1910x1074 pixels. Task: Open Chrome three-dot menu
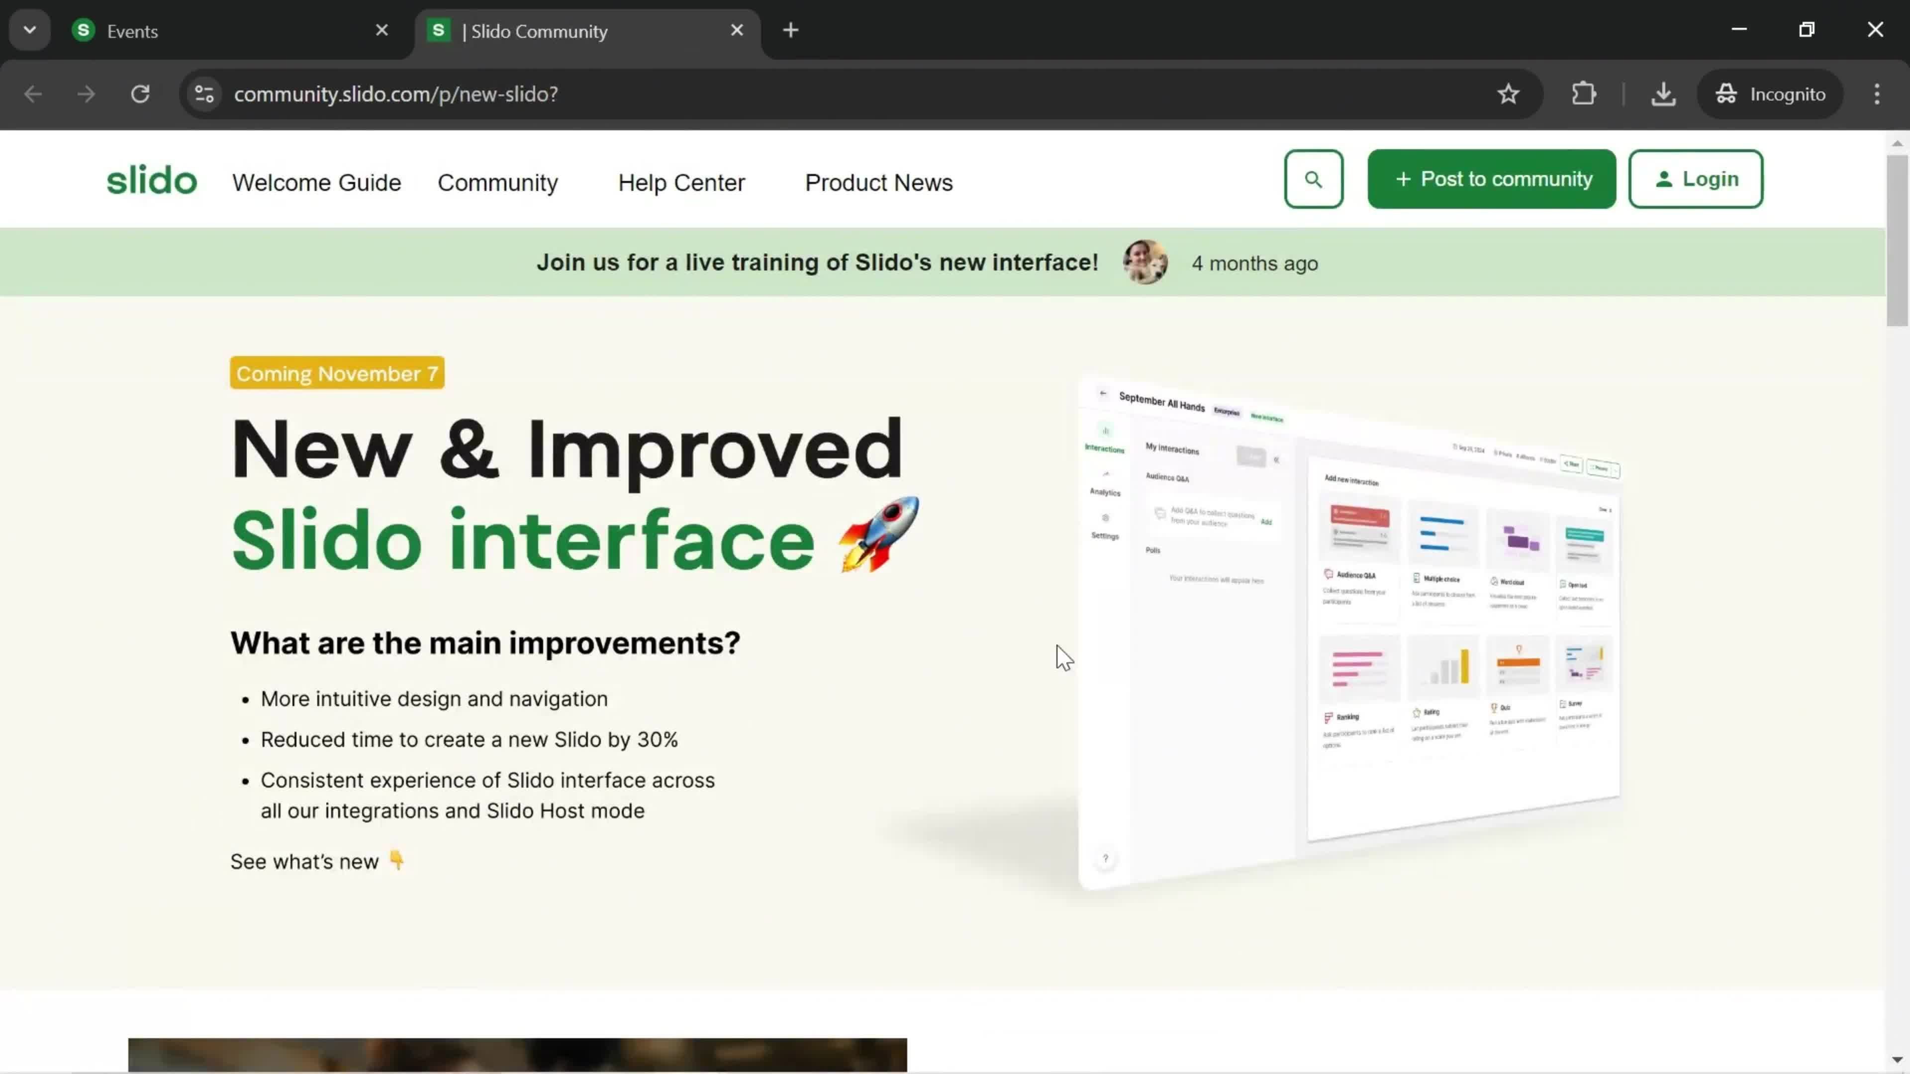pos(1877,94)
